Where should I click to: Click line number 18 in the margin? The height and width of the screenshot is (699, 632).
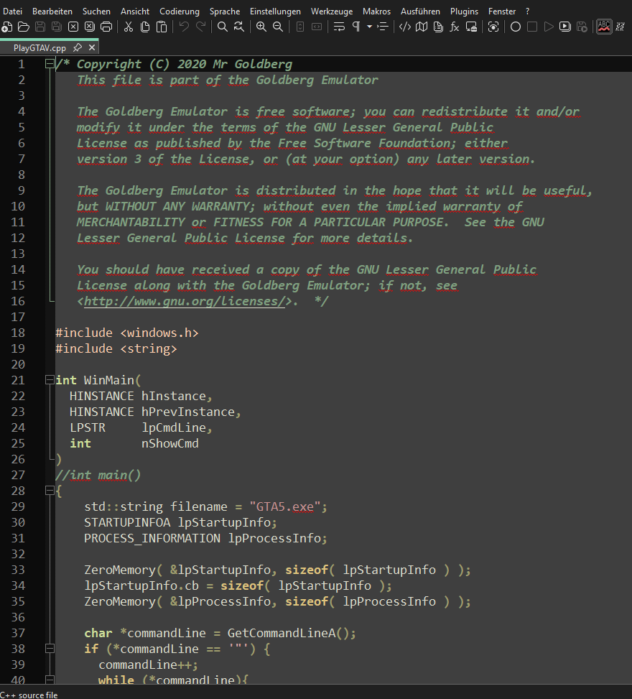point(18,333)
